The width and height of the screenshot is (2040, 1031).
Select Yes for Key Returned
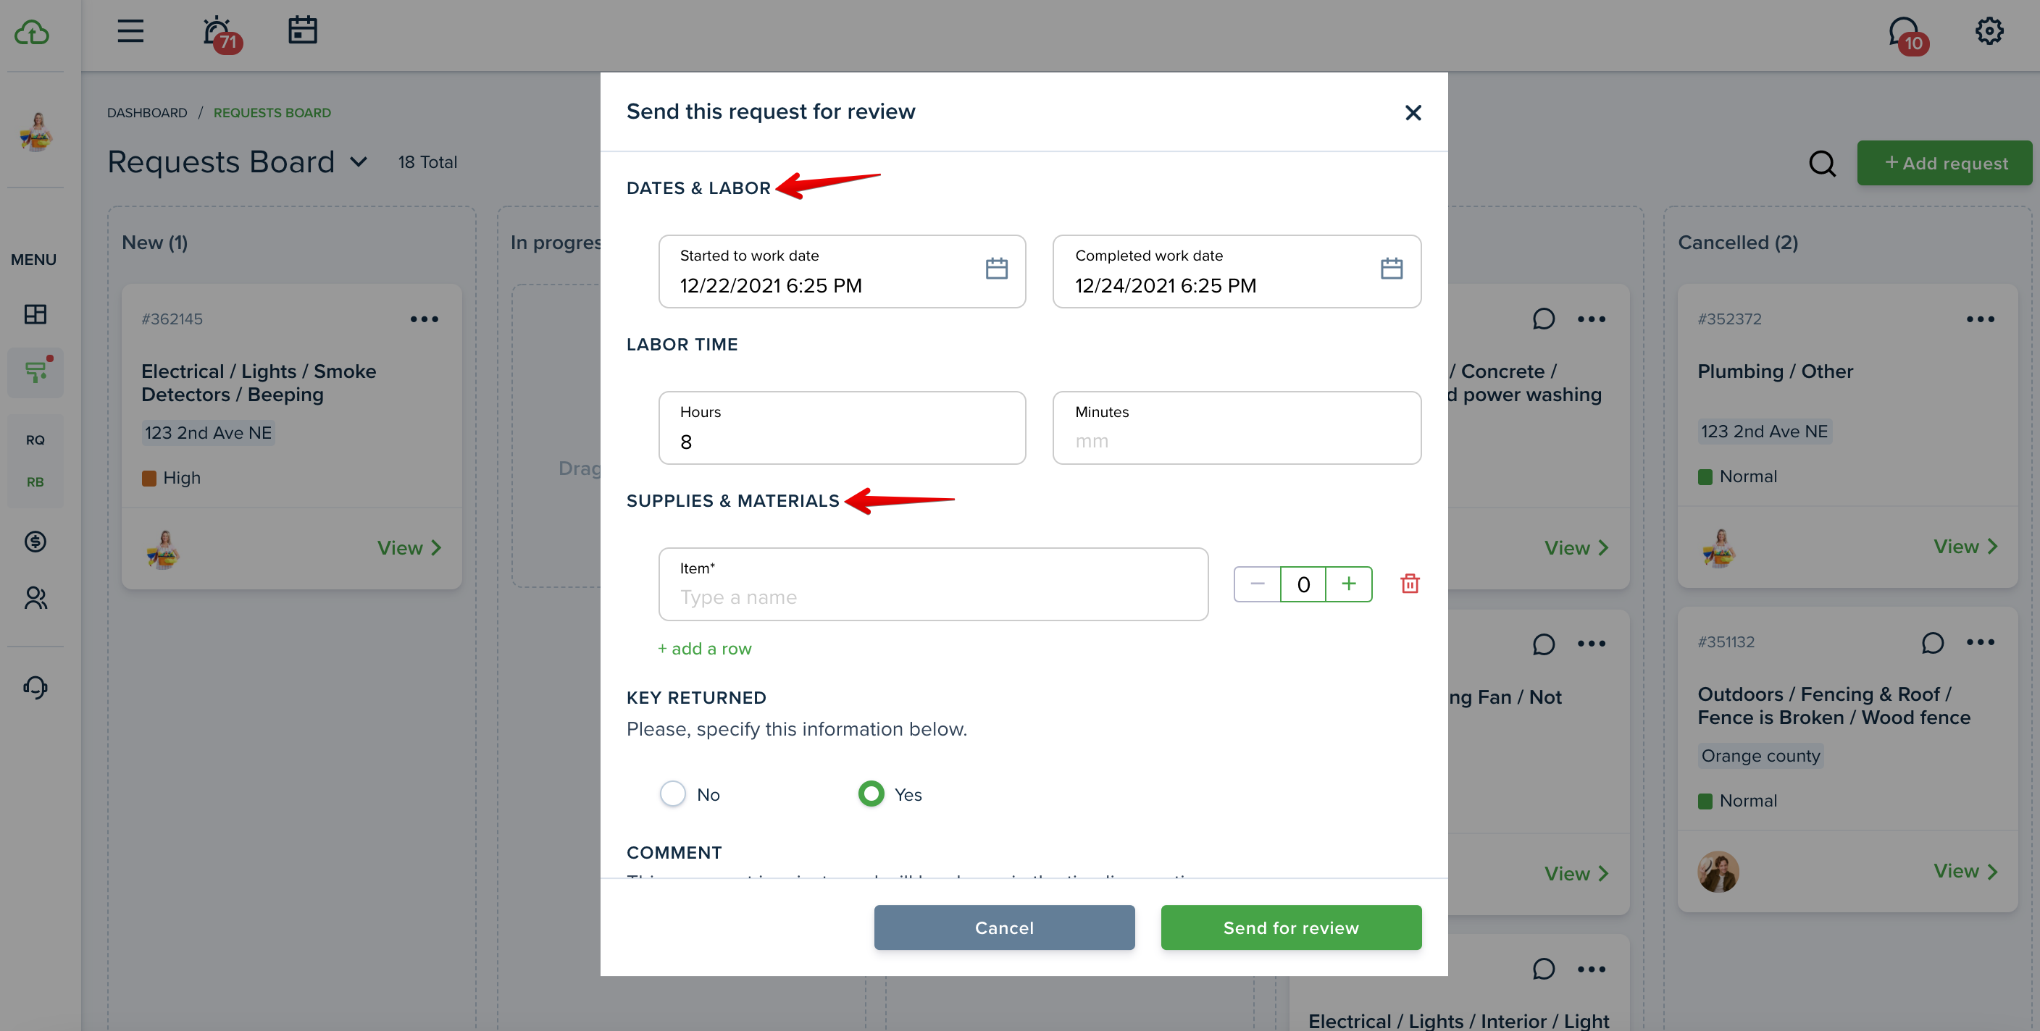coord(870,794)
